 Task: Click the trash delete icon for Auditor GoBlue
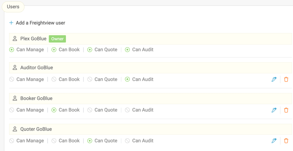[x=286, y=79]
